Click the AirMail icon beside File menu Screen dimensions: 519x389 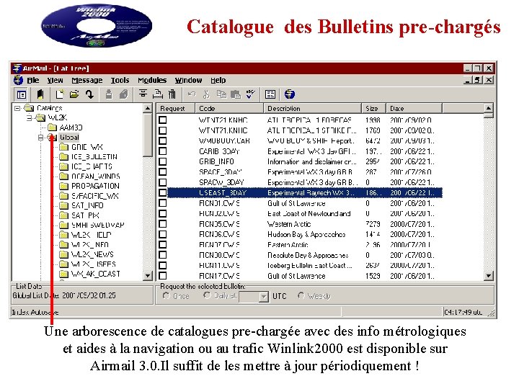18,80
